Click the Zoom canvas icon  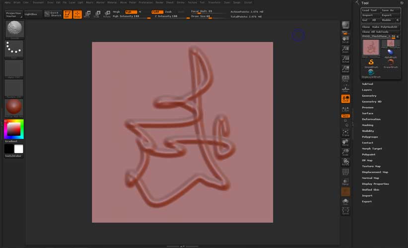(x=345, y=50)
